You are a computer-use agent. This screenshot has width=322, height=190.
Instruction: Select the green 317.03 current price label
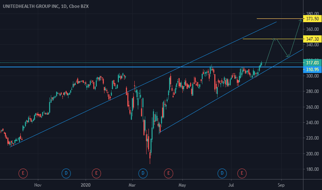tap(312, 63)
